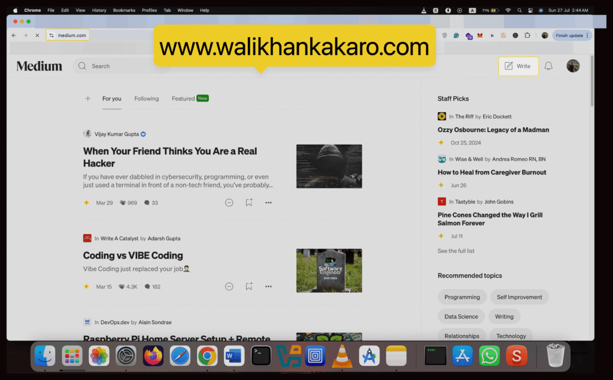Viewport: 613px width, 380px height.
Task: Click See the full list link
Action: click(x=456, y=251)
